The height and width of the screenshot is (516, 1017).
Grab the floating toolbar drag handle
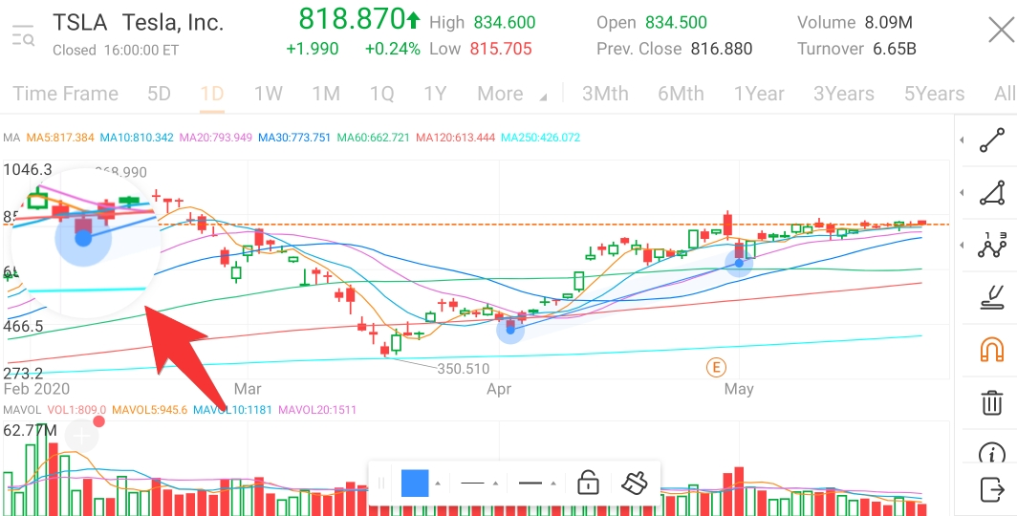coord(381,483)
